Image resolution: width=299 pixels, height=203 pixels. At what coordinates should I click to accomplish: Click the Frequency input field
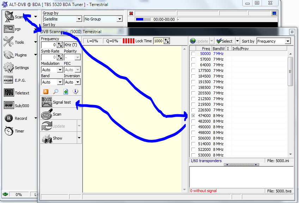[49, 45]
